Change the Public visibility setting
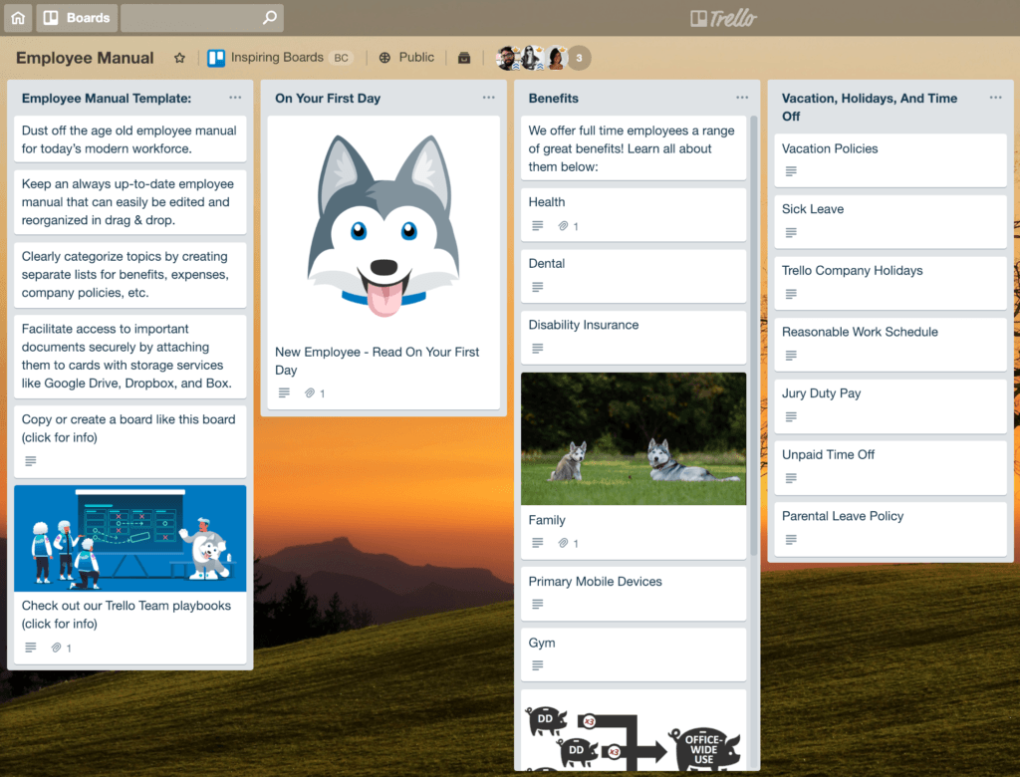The width and height of the screenshot is (1020, 777). tap(406, 57)
